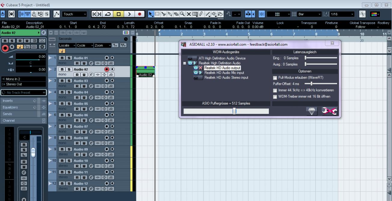Open the Mixer window

pyautogui.click(x=47, y=14)
